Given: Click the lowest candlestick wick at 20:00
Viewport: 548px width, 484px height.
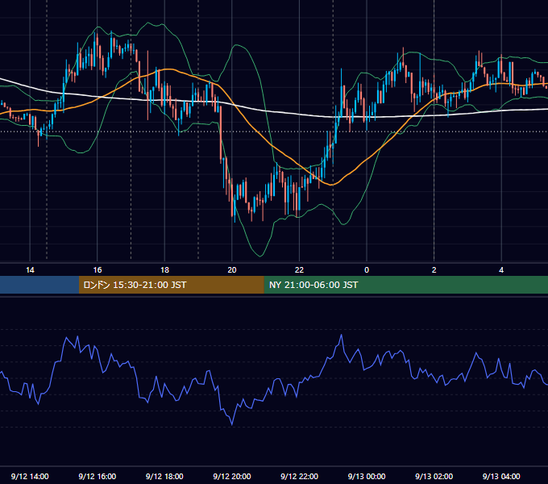Looking at the screenshot, I should point(235,219).
